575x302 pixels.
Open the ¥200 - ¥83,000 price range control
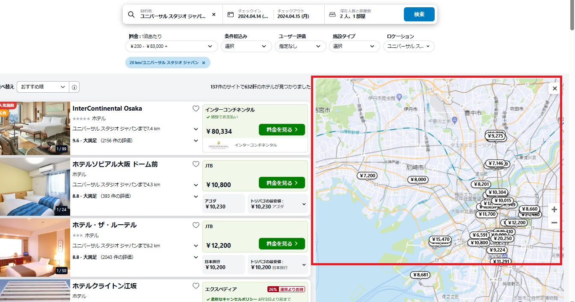(171, 46)
